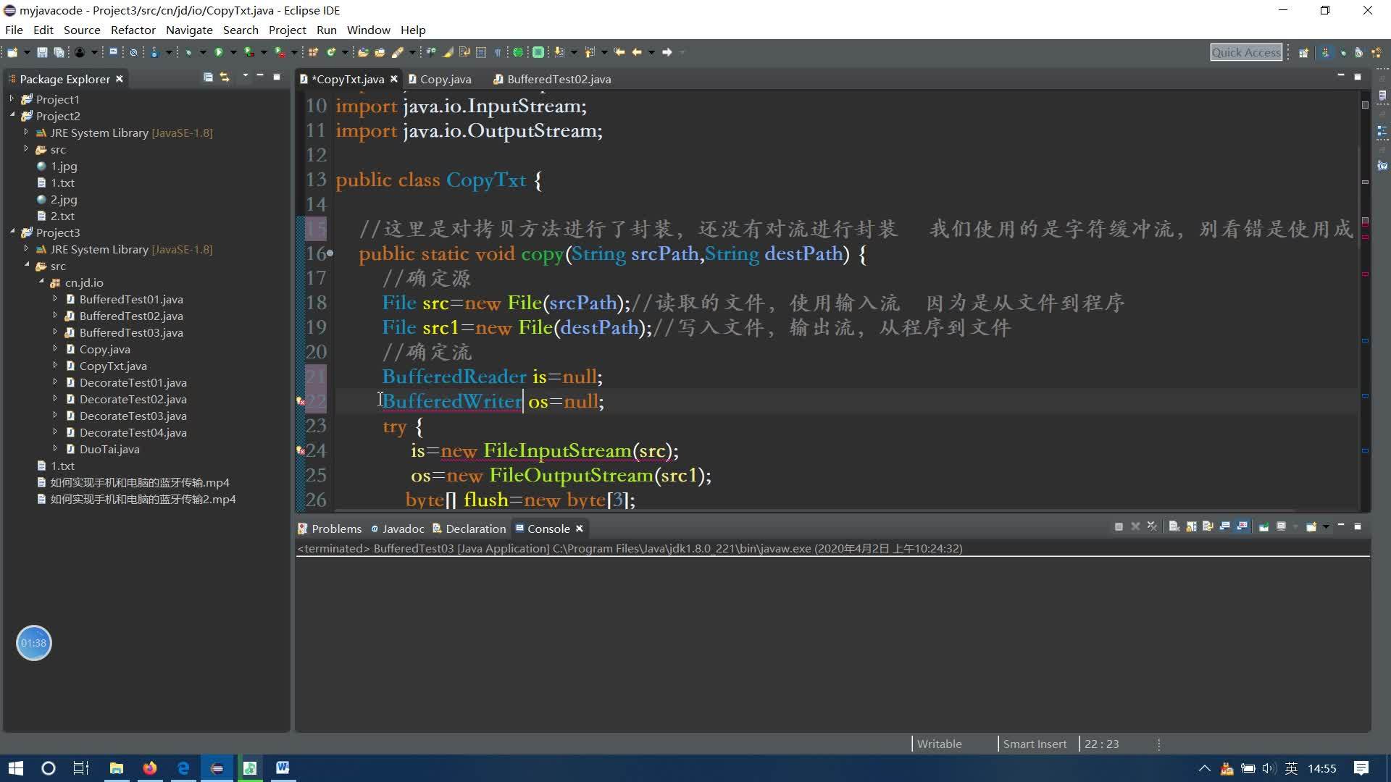Open the Open Perspective button
The image size is (1391, 782).
pos(1303,52)
